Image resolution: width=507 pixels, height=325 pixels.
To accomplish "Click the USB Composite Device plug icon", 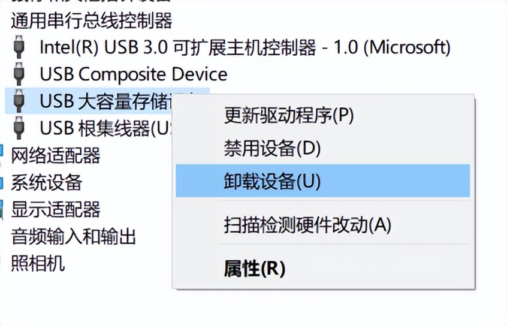I will pos(19,74).
